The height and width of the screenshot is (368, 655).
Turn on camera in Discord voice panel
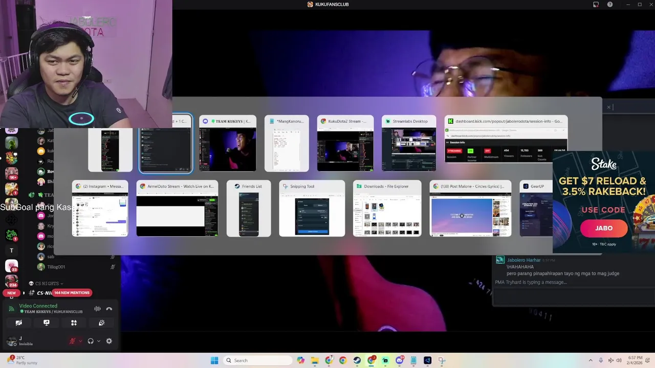(x=18, y=323)
